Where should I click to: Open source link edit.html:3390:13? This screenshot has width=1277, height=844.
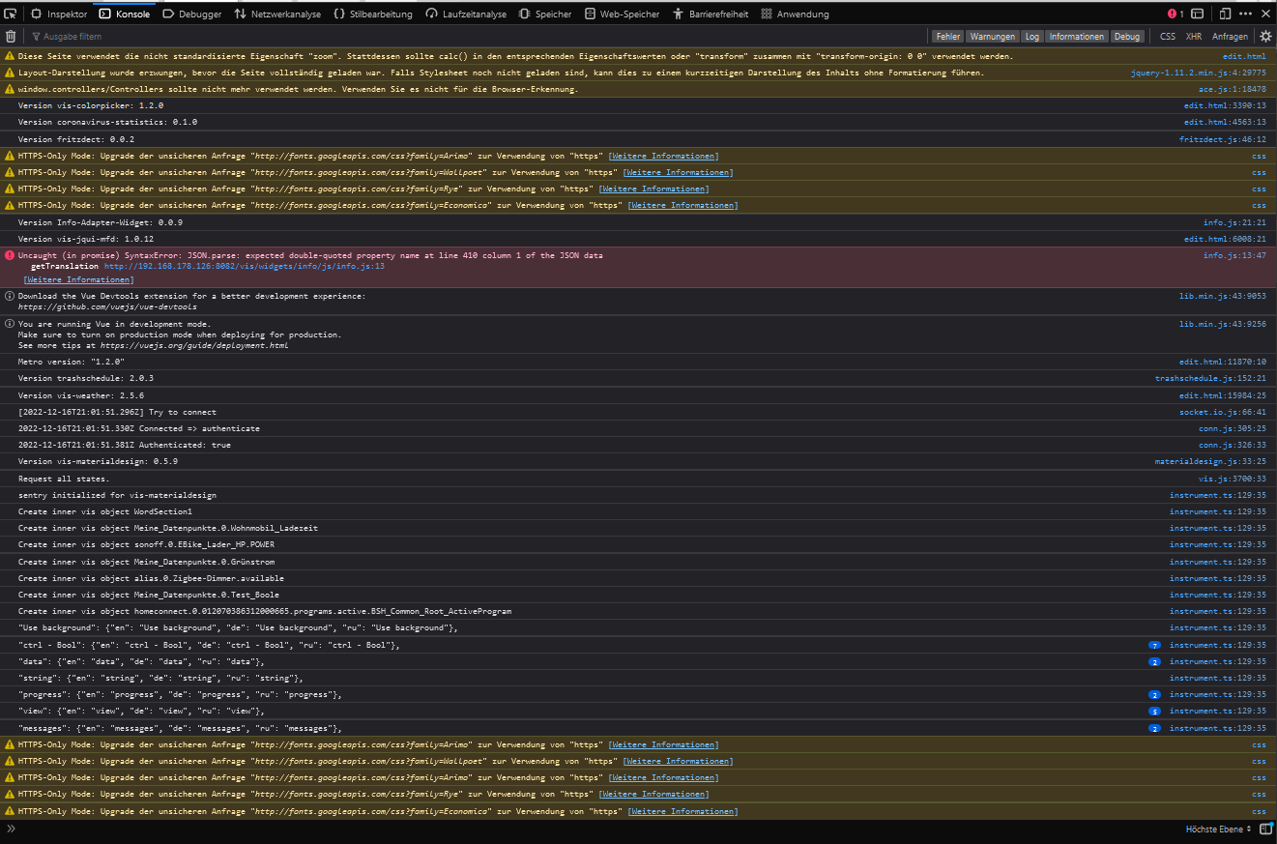(1225, 105)
